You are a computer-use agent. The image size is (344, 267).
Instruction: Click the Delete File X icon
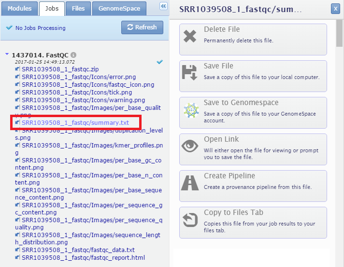190,36
